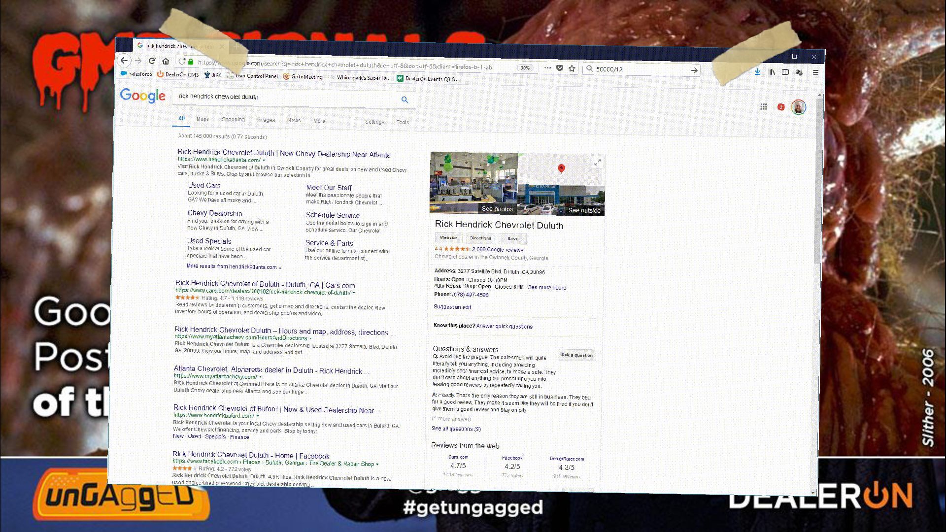Image resolution: width=946 pixels, height=532 pixels.
Task: Expand See more hours link
Action: pos(547,288)
